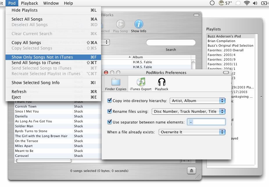Click in the separator text field
The width and height of the screenshot is (269, 187).
click(206, 122)
